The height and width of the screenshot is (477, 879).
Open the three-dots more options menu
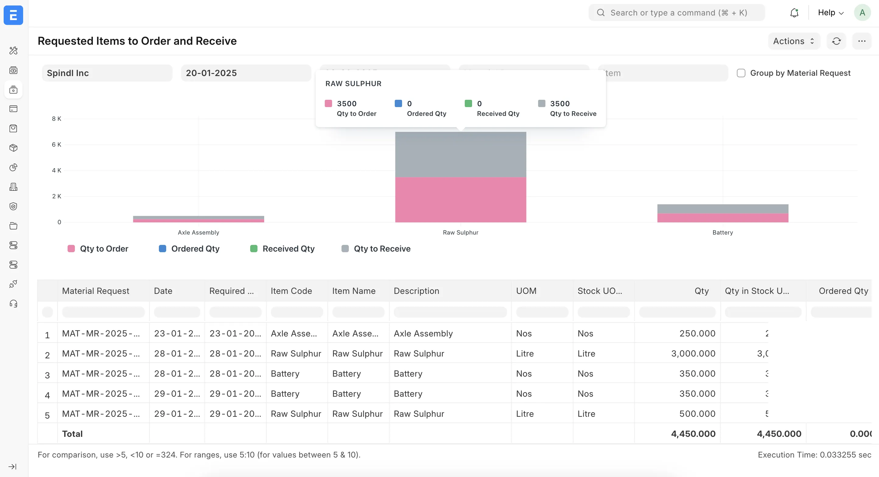point(862,41)
